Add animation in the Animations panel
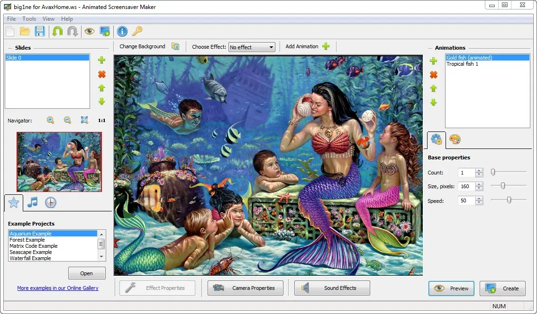Screen dimensions: 537x314 [434, 61]
